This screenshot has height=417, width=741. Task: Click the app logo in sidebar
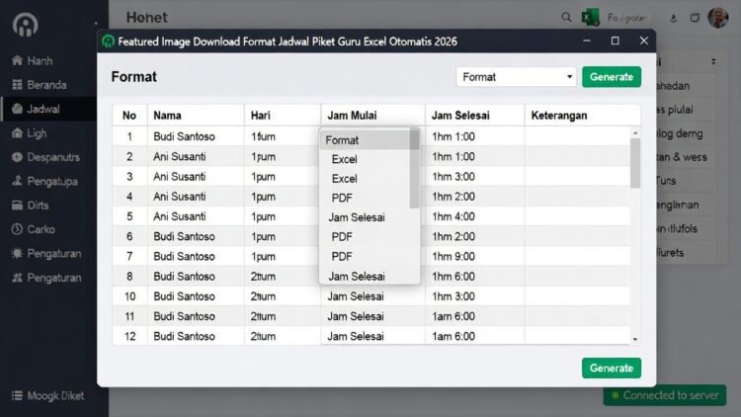pyautogui.click(x=25, y=25)
